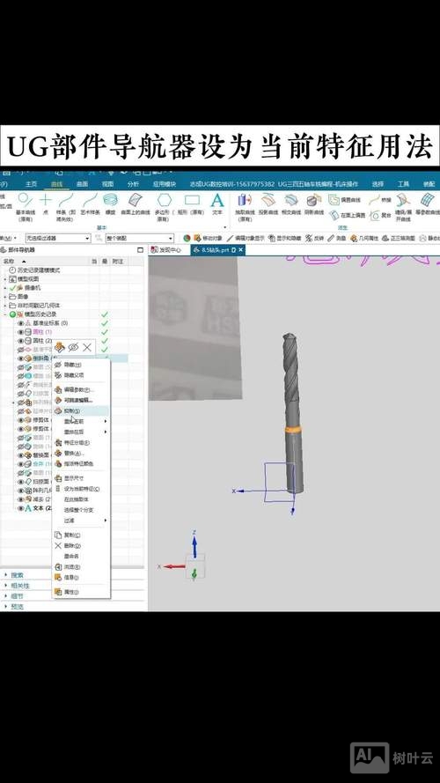This screenshot has height=783, width=440.
Task: Click 编辑对象显示 in the toolbar
Action: (246, 238)
